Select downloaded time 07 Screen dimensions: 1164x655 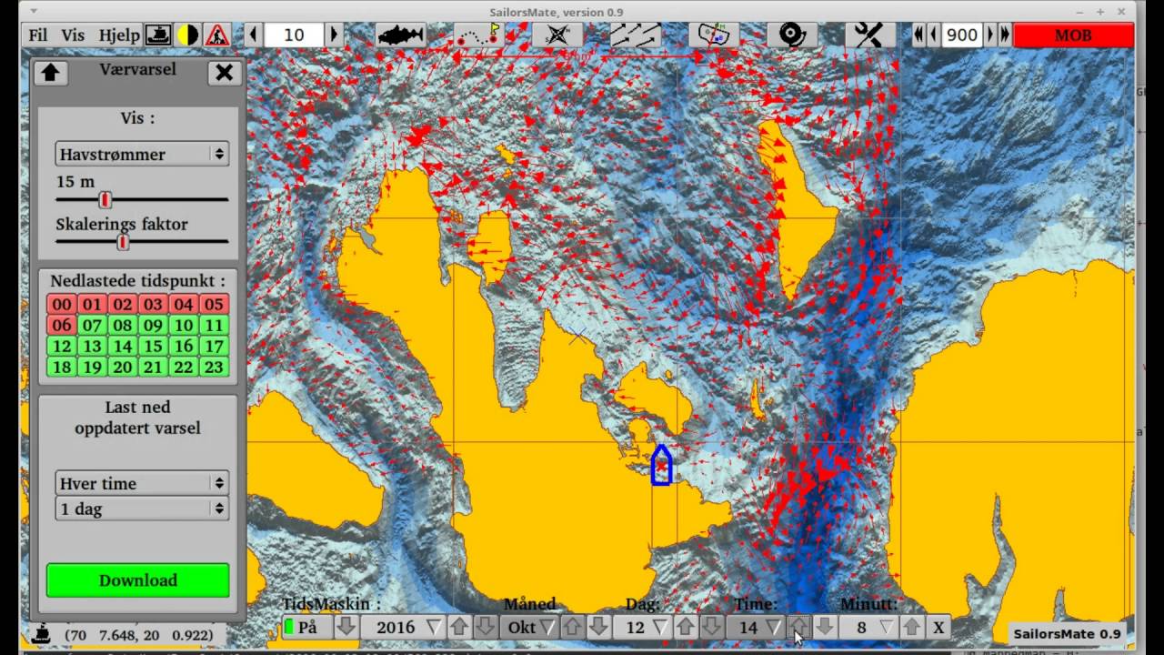(x=92, y=326)
